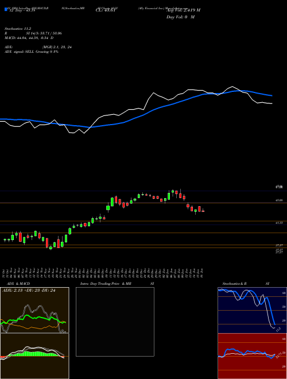
Task: Click the peak of the white price line
Action: tap(232, 87)
